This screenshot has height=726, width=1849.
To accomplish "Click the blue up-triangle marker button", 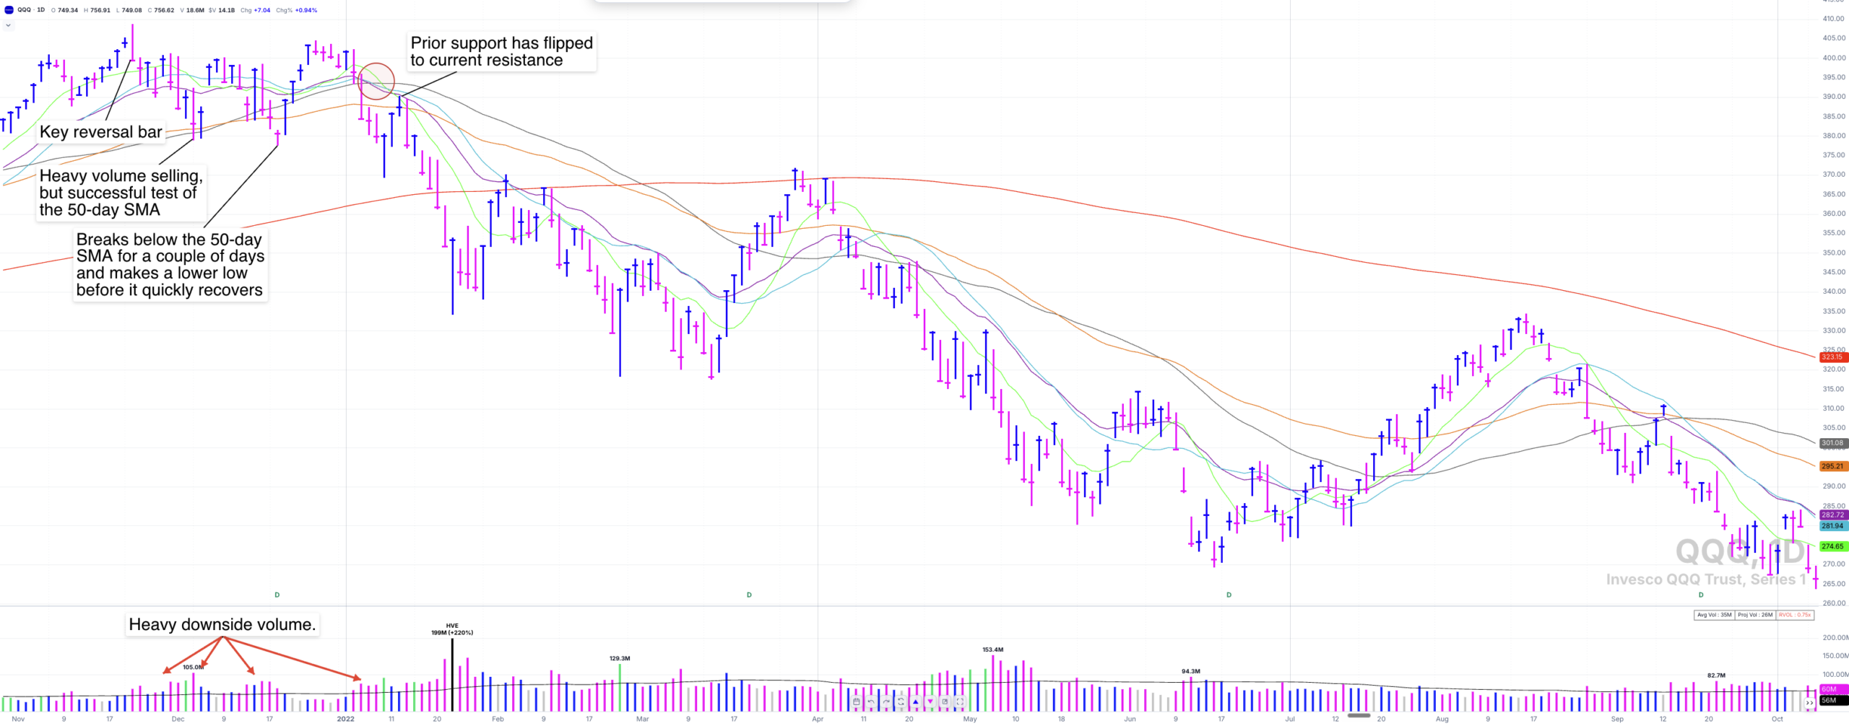I will [915, 701].
